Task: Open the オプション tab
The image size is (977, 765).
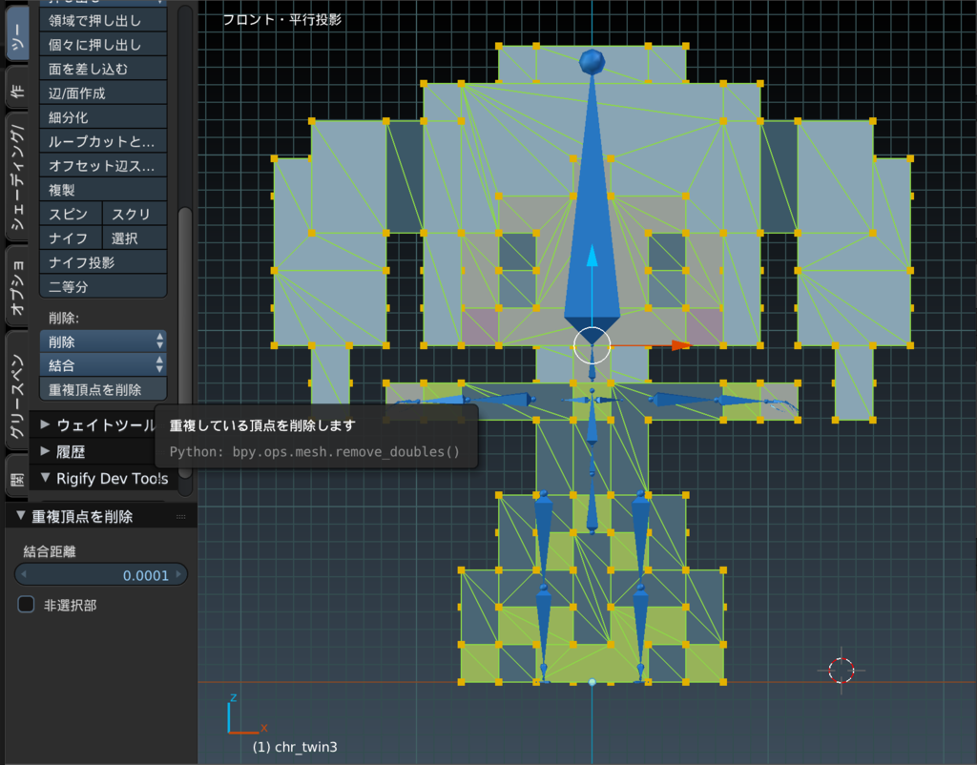Action: (17, 286)
